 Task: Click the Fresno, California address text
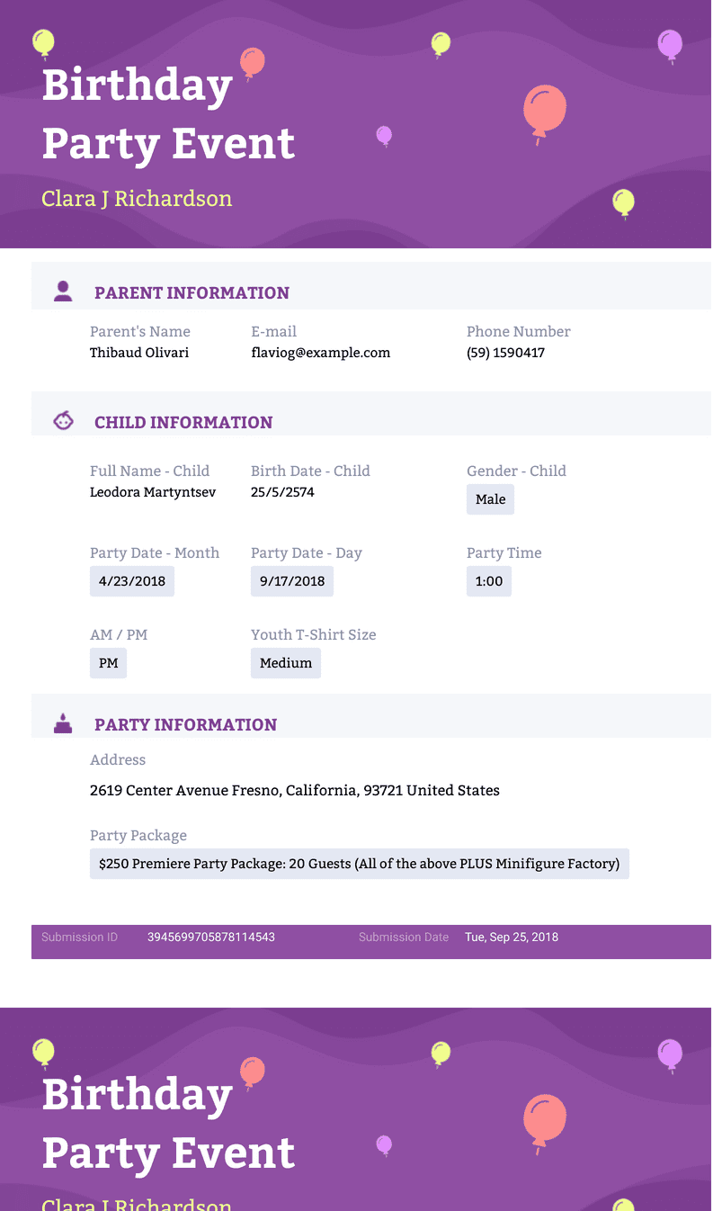point(295,791)
